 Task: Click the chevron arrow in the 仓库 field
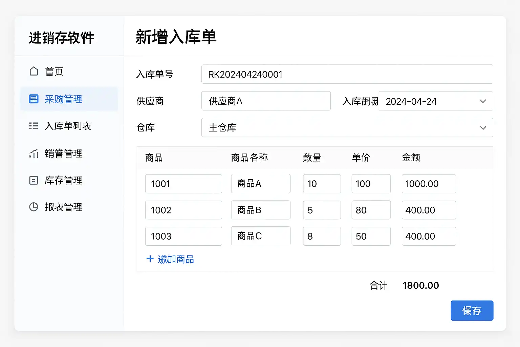point(483,128)
